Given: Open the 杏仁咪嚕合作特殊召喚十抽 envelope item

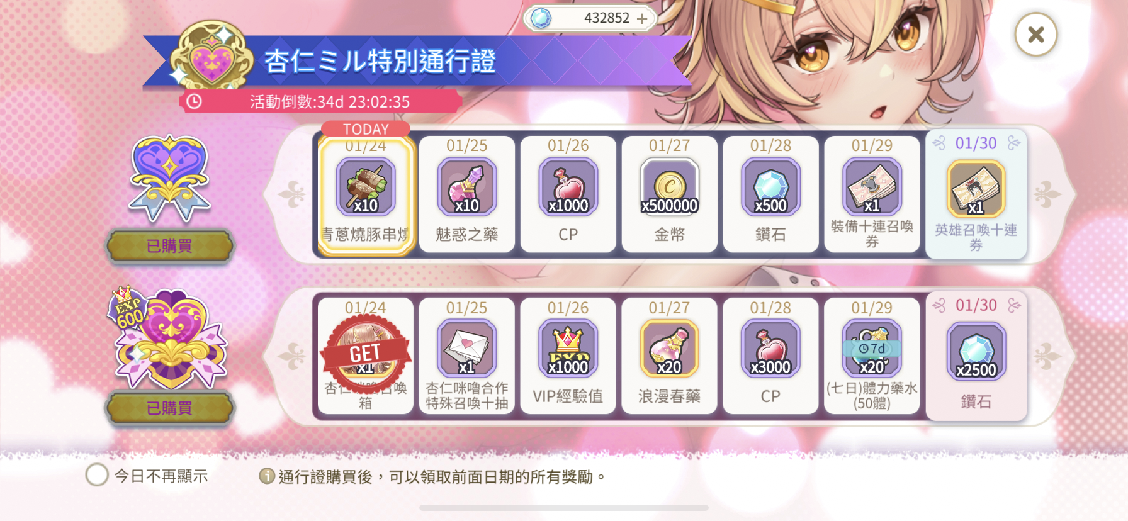Looking at the screenshot, I should (x=467, y=349).
